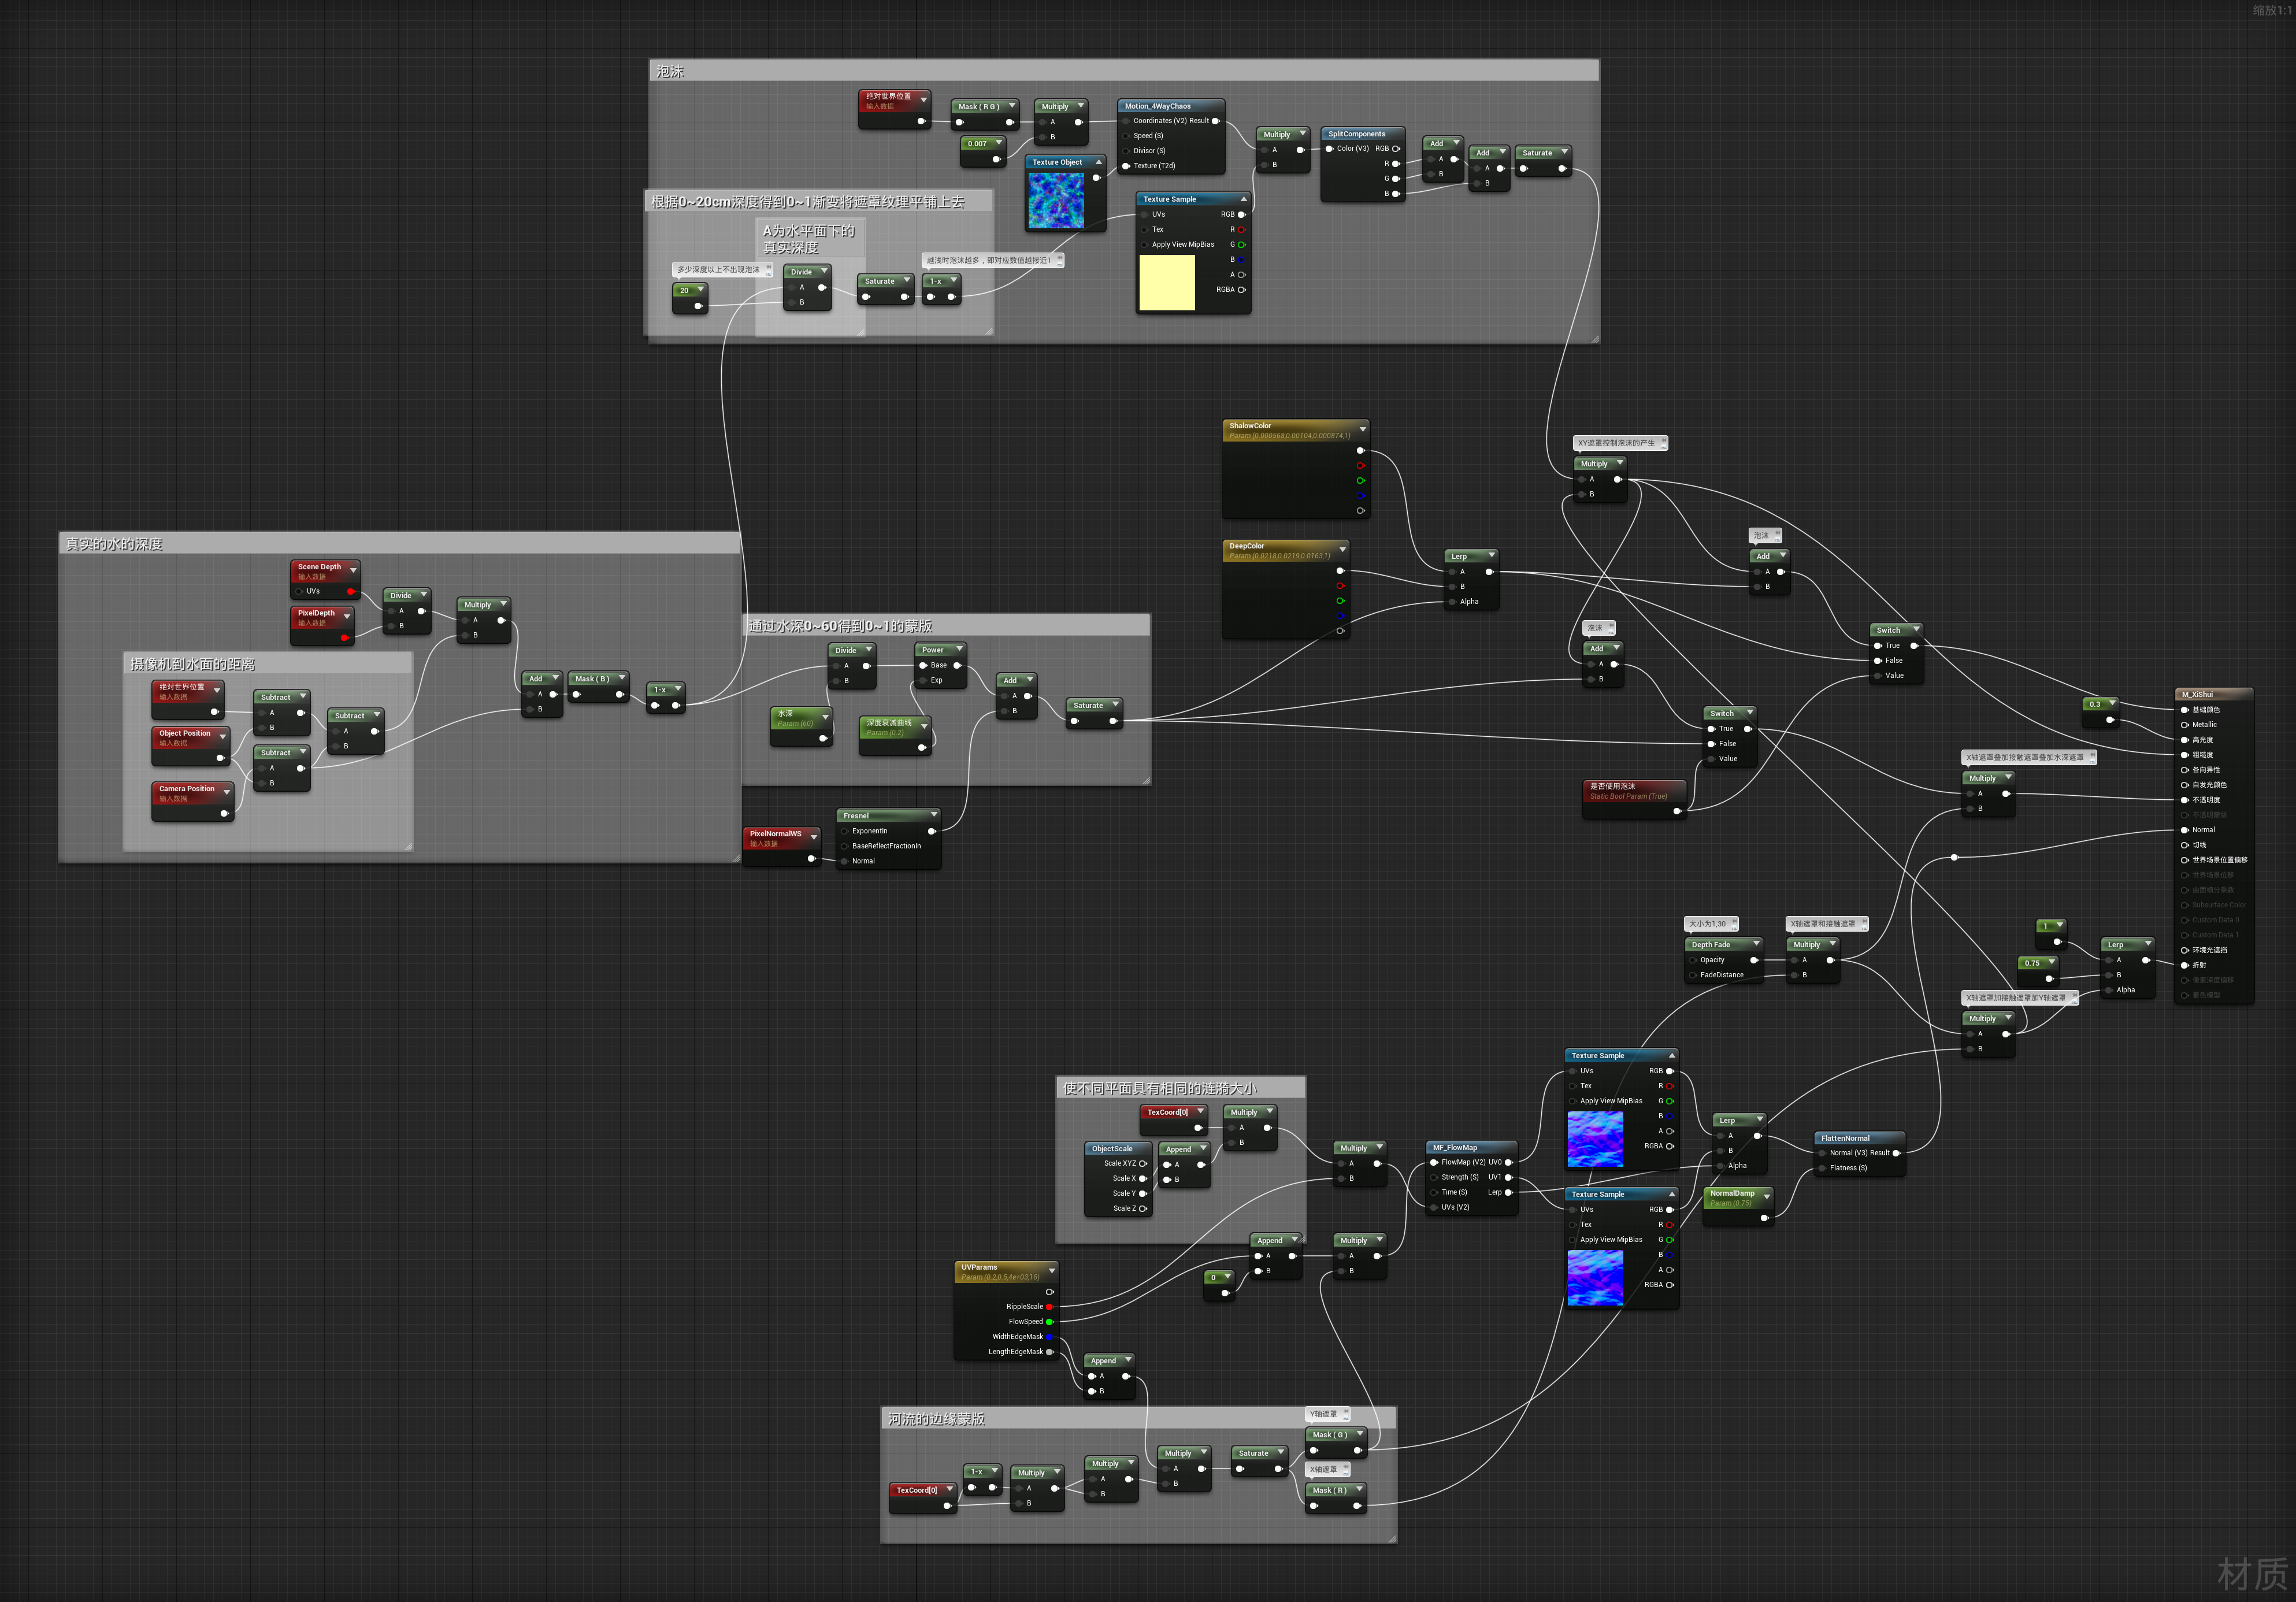The width and height of the screenshot is (2296, 1602).
Task: Click the Texture (T2d) pin on Motion_4WayChaos
Action: point(1126,166)
